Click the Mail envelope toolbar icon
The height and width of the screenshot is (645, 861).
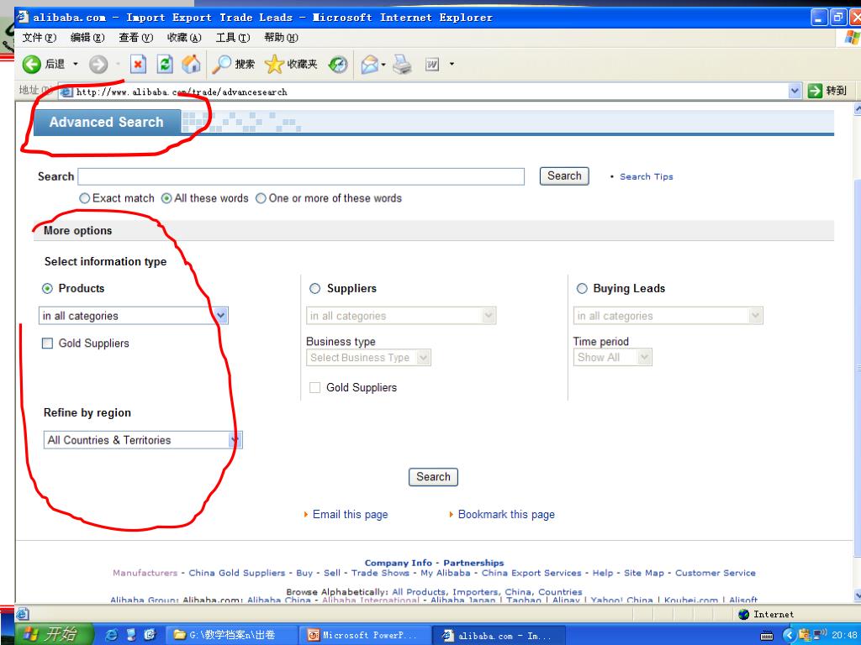[370, 64]
